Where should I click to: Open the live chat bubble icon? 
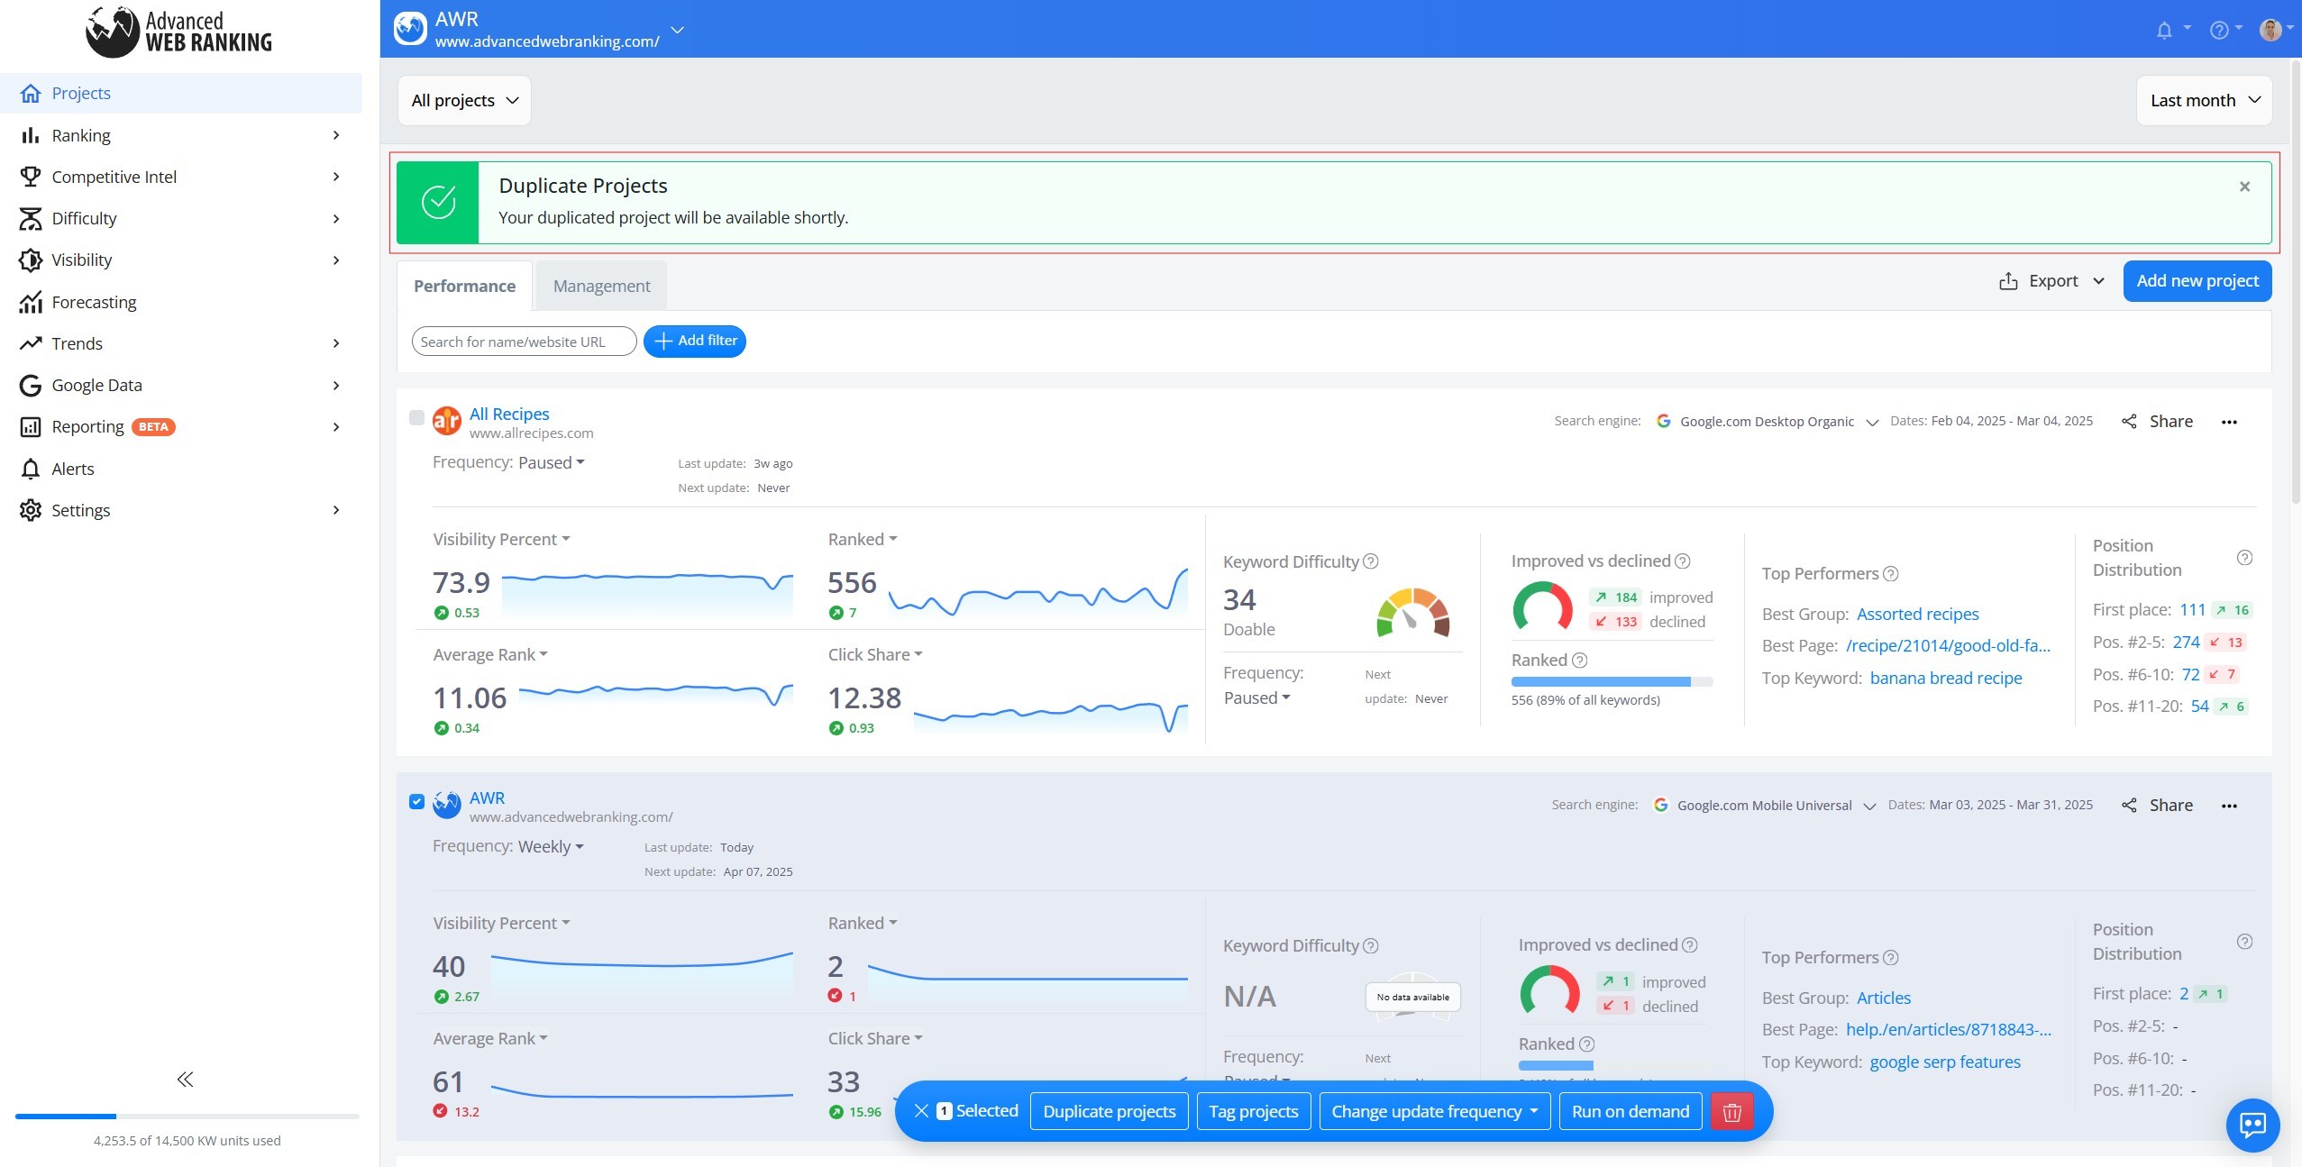coord(2252,1124)
